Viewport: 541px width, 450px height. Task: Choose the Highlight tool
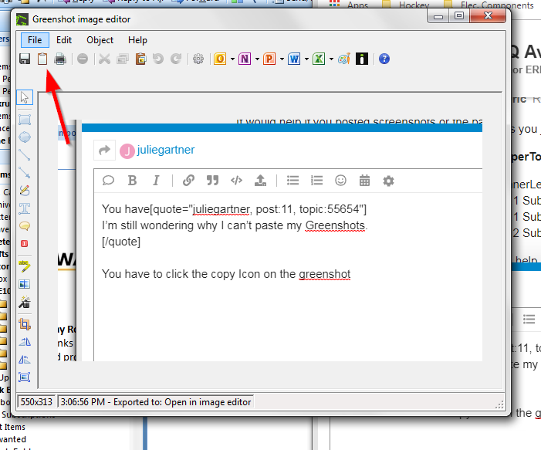tap(25, 266)
